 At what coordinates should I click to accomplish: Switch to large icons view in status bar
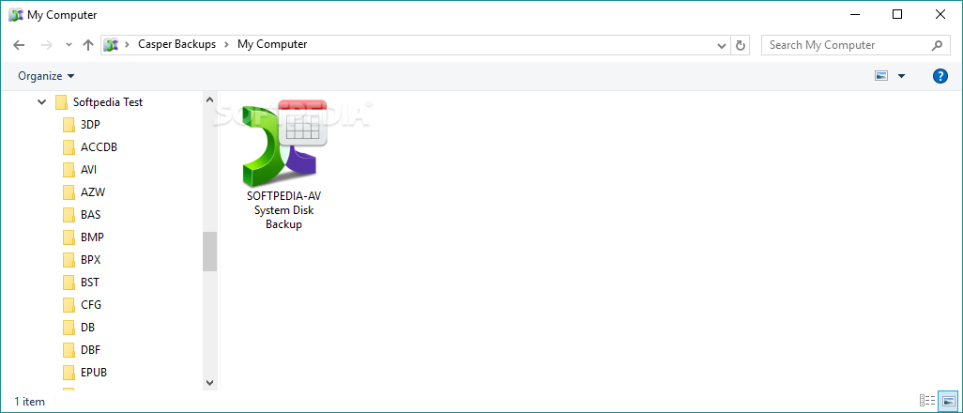tap(949, 401)
